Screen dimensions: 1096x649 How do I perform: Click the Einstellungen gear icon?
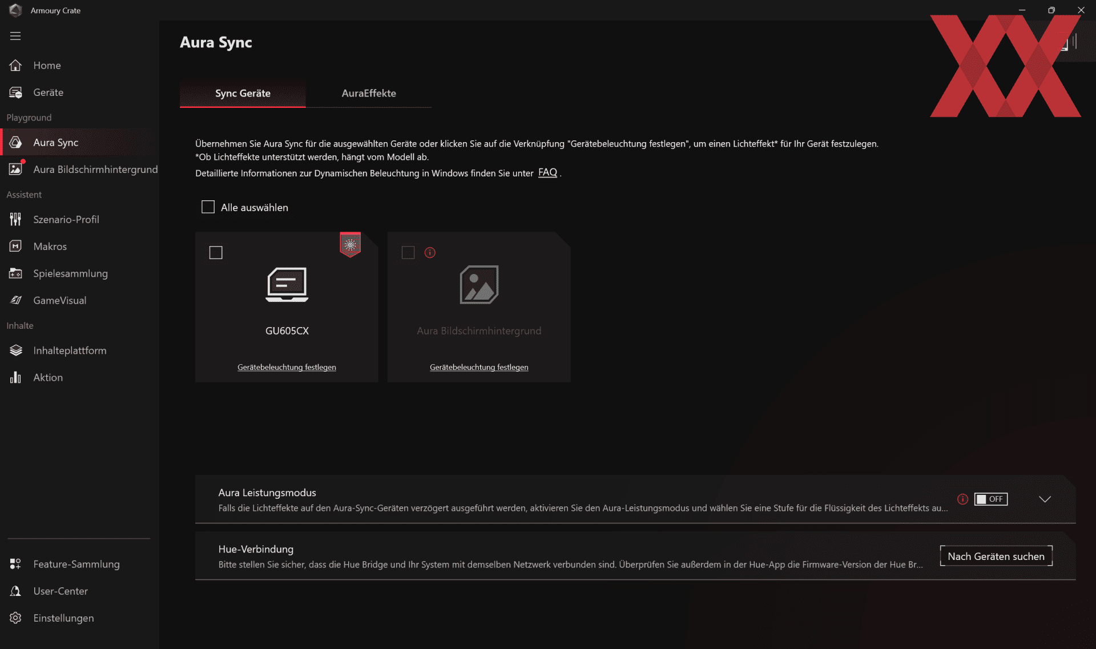tap(15, 618)
